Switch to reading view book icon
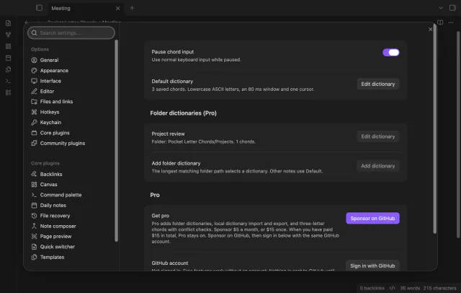 [x=440, y=22]
